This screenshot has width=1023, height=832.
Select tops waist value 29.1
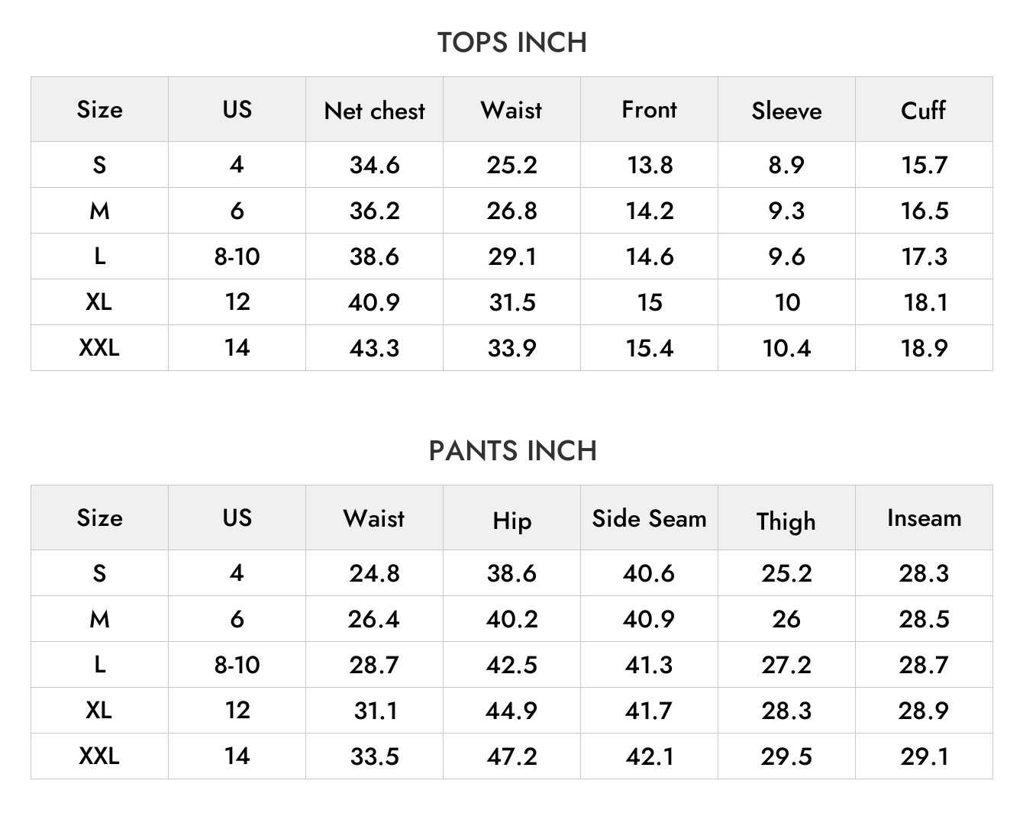click(x=511, y=256)
